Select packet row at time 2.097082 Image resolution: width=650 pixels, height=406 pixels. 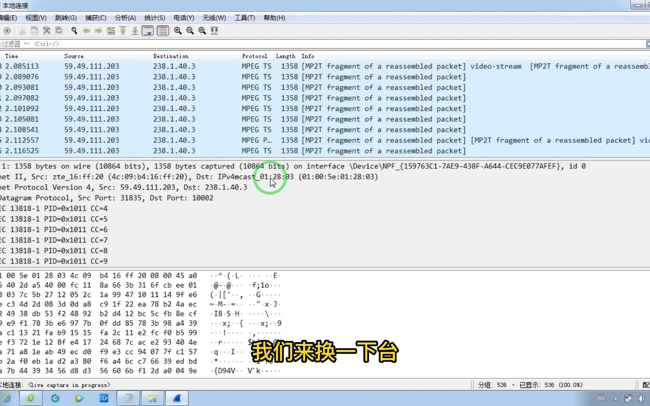click(x=325, y=98)
